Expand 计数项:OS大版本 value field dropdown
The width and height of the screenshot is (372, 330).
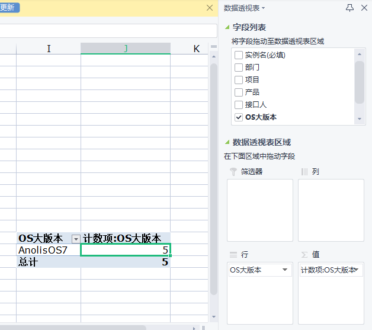point(357,270)
